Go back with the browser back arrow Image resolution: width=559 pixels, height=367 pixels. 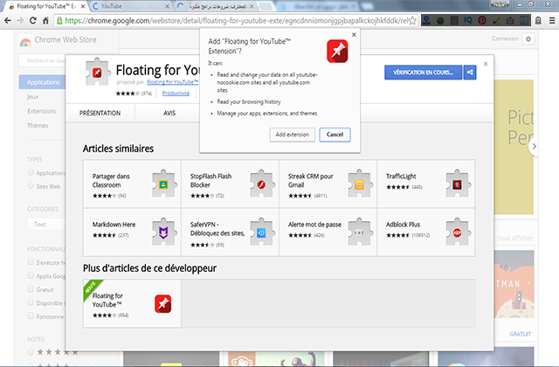(x=8, y=21)
